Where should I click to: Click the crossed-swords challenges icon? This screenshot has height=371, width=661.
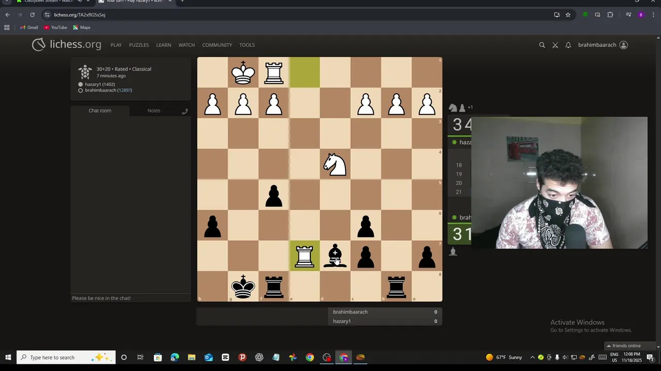[x=555, y=45]
